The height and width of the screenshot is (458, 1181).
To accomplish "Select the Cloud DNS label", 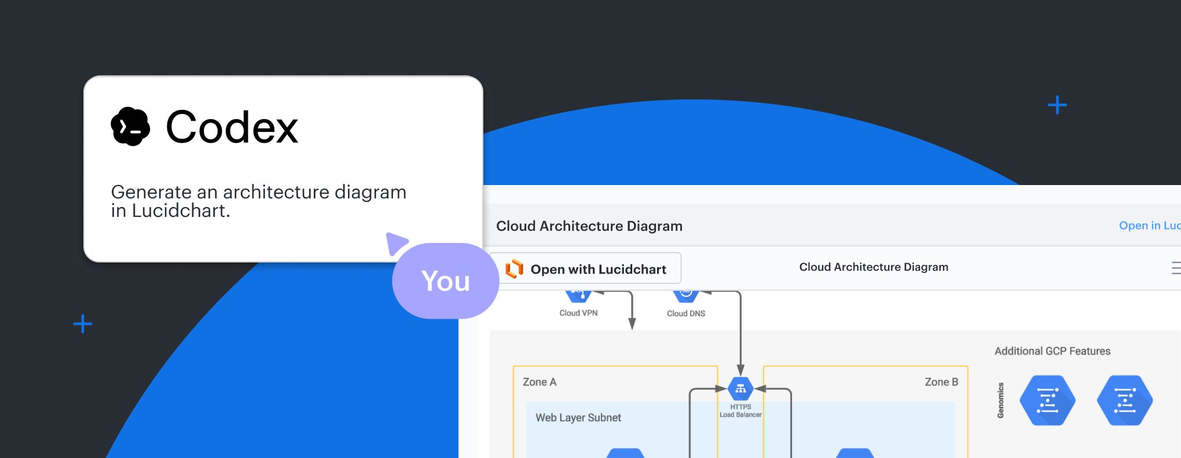I will tap(686, 313).
